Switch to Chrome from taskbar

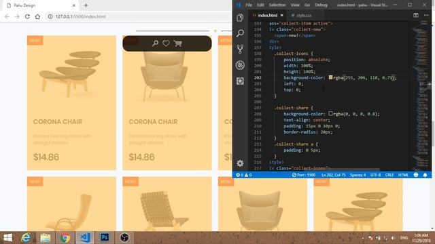65,238
